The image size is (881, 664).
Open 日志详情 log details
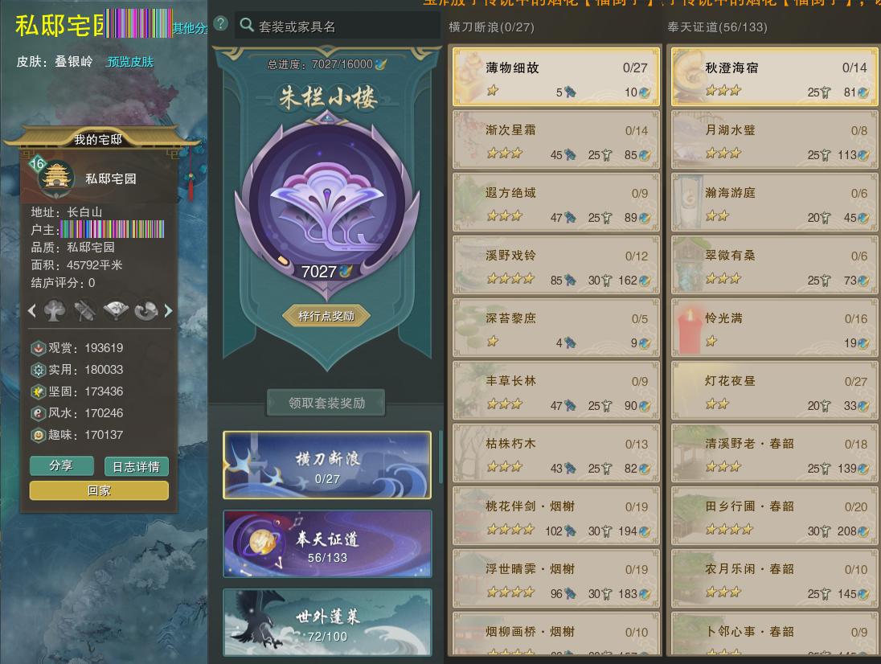point(137,466)
